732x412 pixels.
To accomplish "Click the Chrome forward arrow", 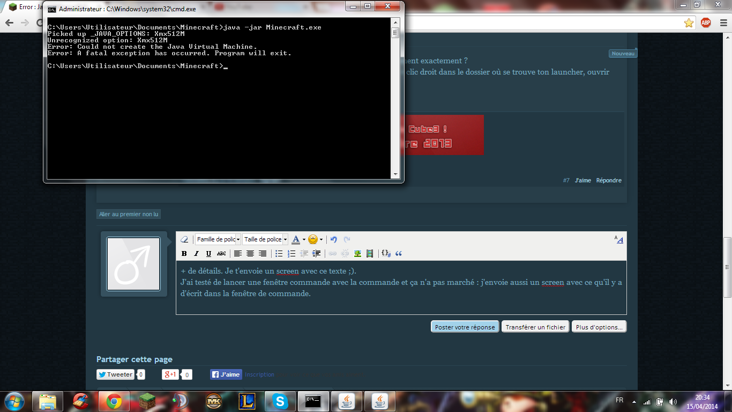I will 25,23.
